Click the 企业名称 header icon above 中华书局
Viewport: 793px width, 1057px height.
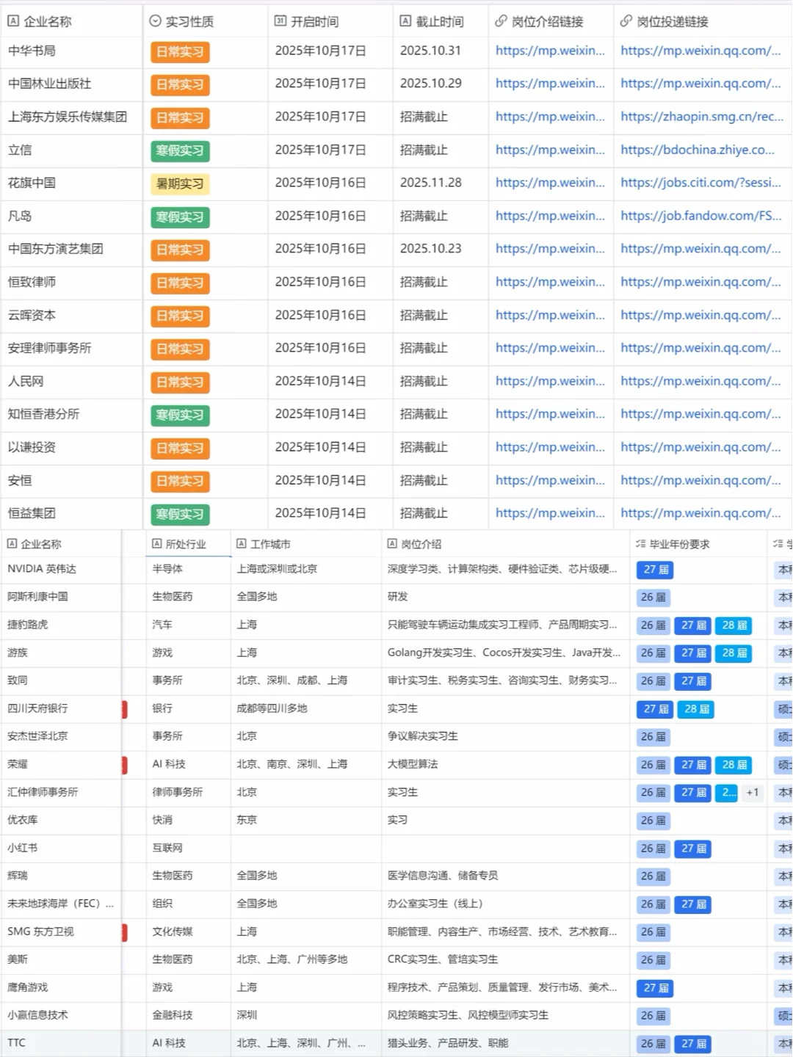(13, 21)
